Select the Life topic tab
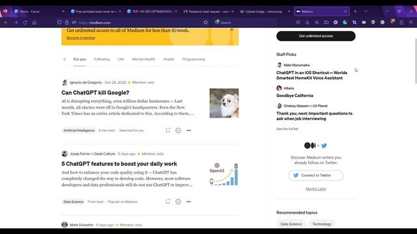This screenshot has height=234, width=417. click(121, 59)
